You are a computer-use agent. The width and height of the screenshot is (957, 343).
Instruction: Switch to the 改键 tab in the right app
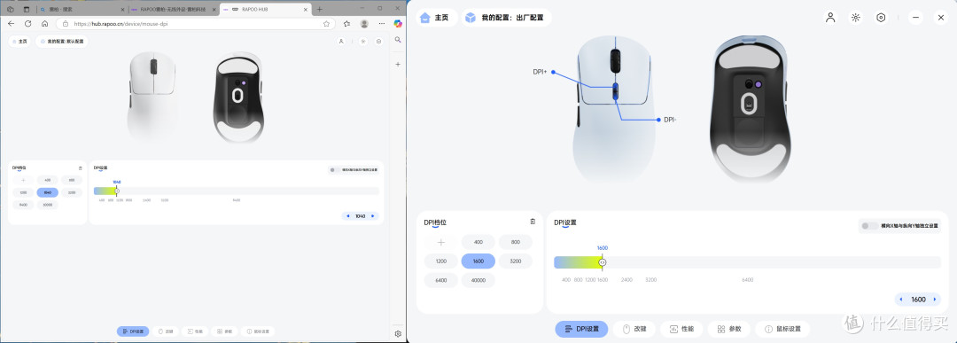634,329
